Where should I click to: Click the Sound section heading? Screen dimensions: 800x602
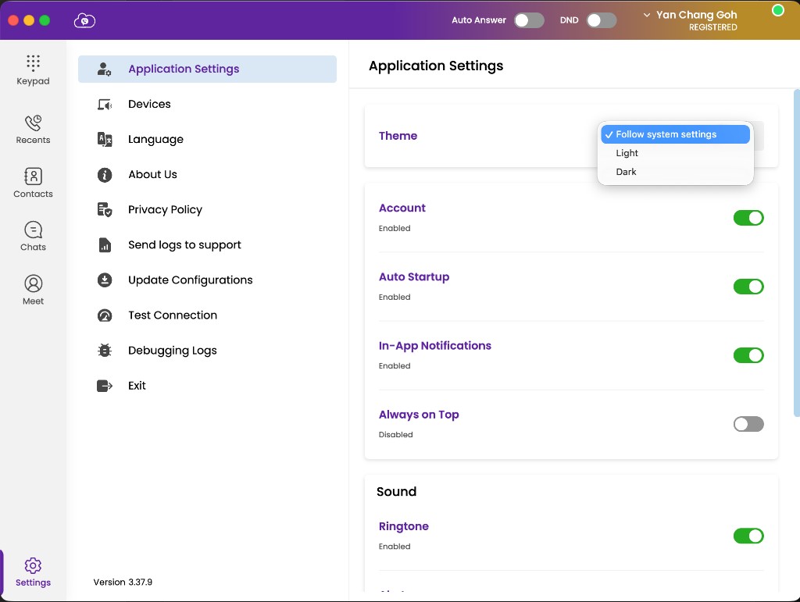click(396, 491)
